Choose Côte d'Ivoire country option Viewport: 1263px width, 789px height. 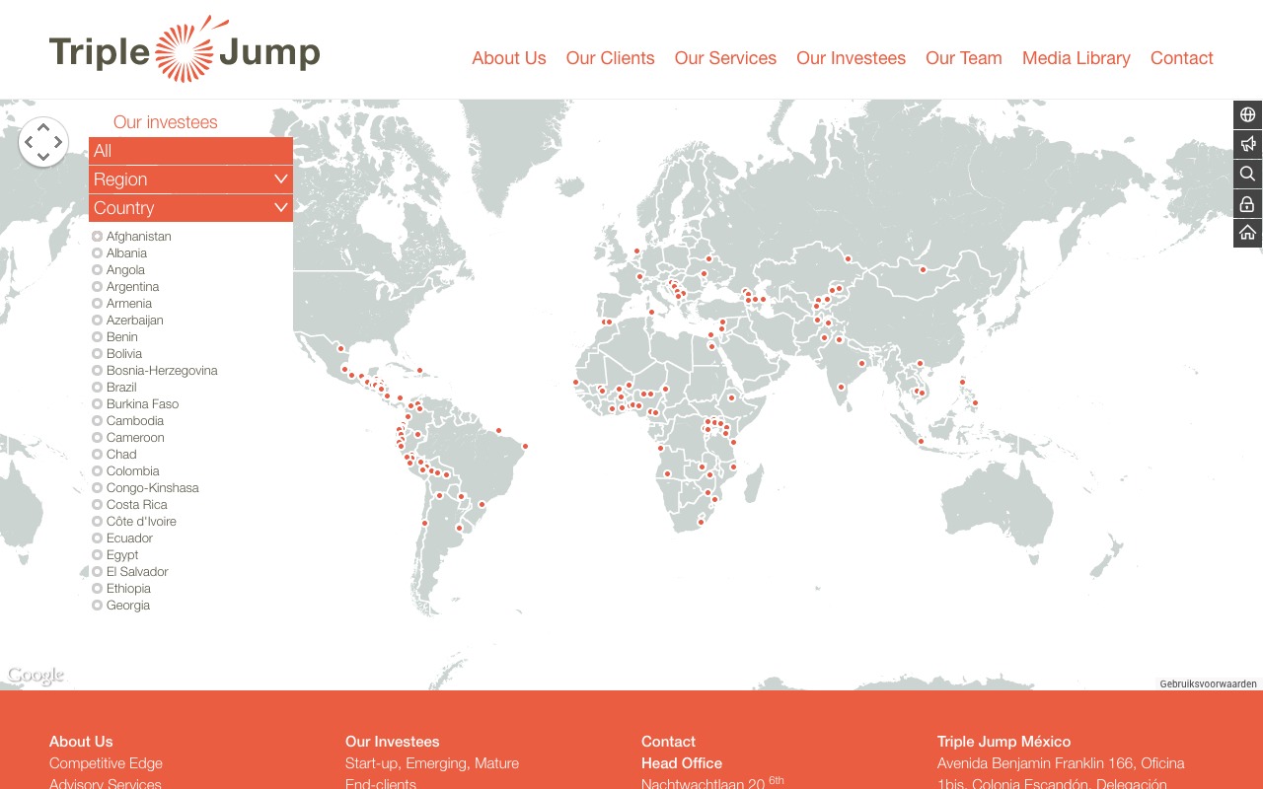tap(141, 522)
